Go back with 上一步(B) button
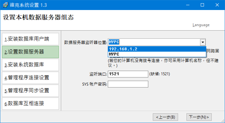Image resolution: width=225 pixels, height=123 pixels. pos(165,117)
